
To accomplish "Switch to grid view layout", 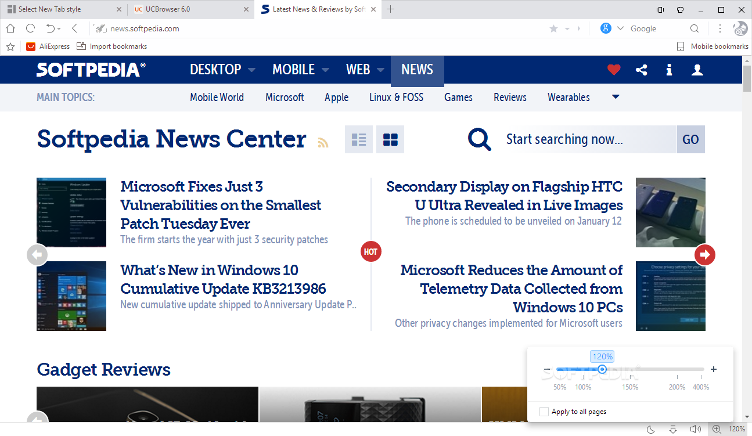I will [x=390, y=139].
